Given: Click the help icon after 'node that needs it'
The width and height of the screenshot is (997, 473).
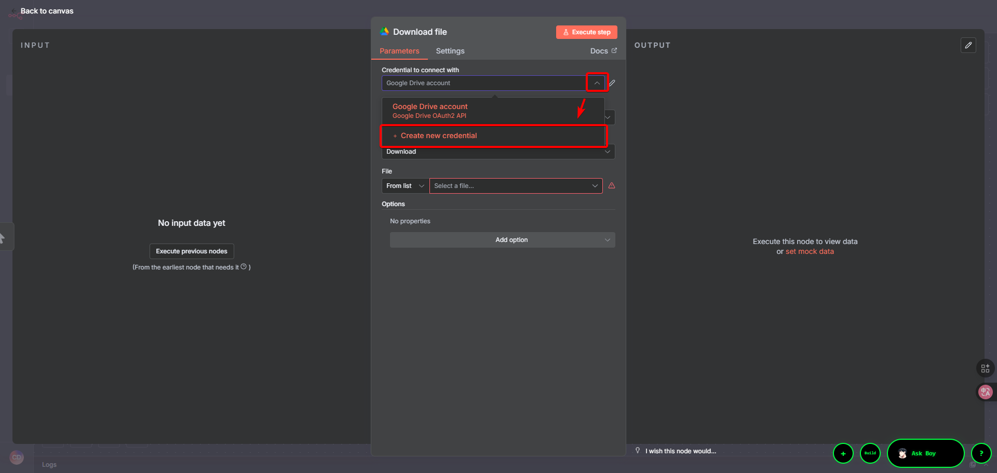Looking at the screenshot, I should pyautogui.click(x=244, y=267).
